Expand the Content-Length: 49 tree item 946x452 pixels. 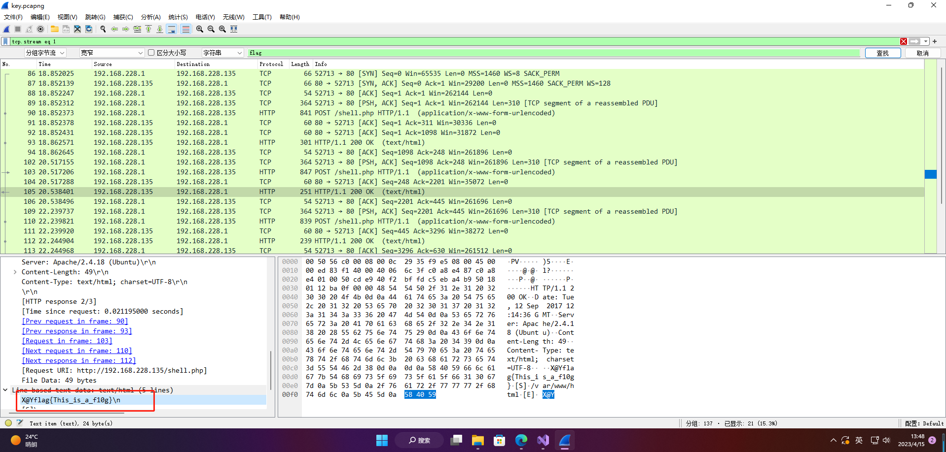[x=15, y=272]
